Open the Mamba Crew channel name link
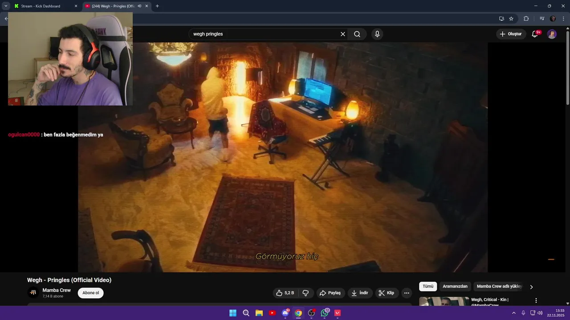Screen dimensions: 570x320 57,290
